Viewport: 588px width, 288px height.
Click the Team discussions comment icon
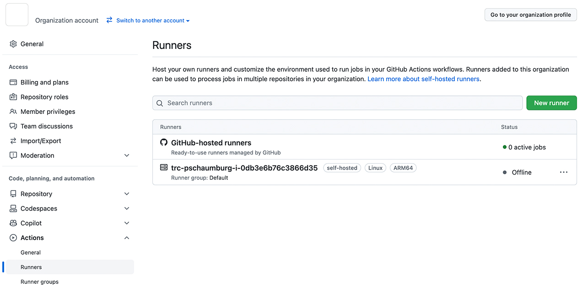click(13, 126)
